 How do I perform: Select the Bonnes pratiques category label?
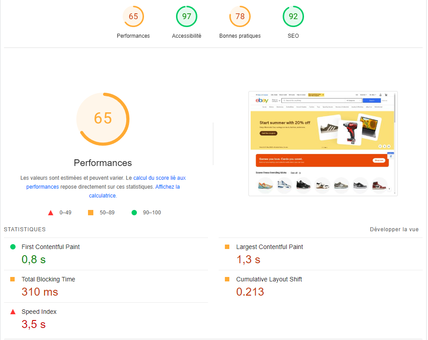240,36
